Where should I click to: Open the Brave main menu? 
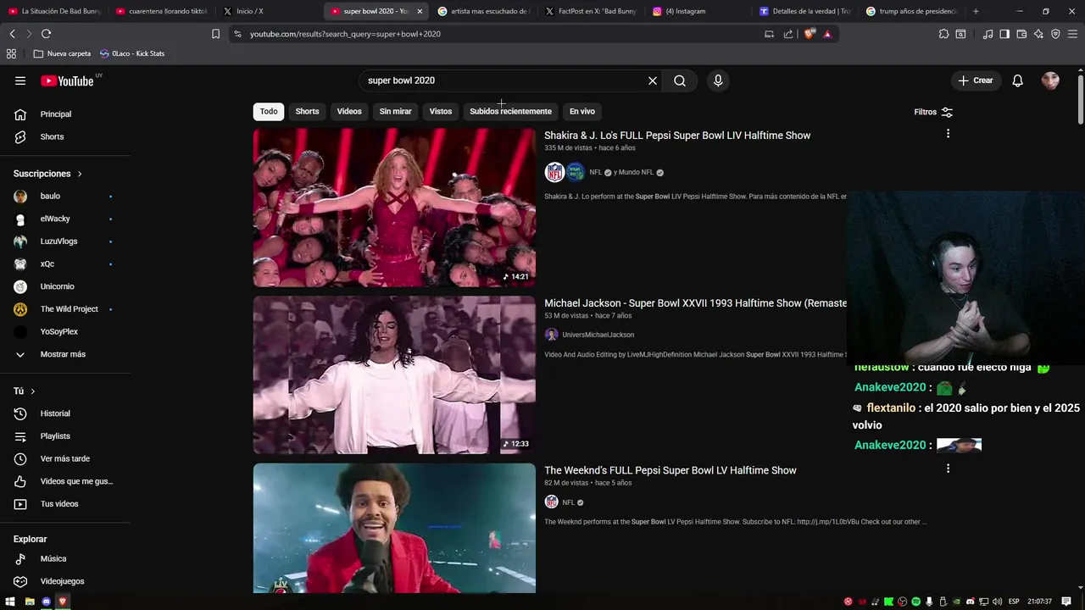tap(1073, 34)
